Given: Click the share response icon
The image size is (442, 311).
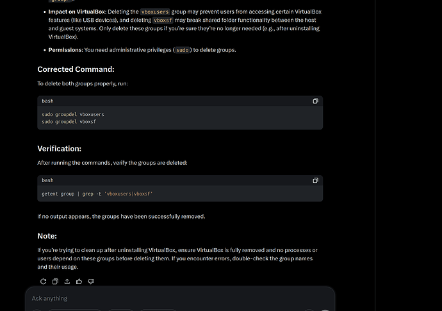Looking at the screenshot, I should (x=67, y=281).
